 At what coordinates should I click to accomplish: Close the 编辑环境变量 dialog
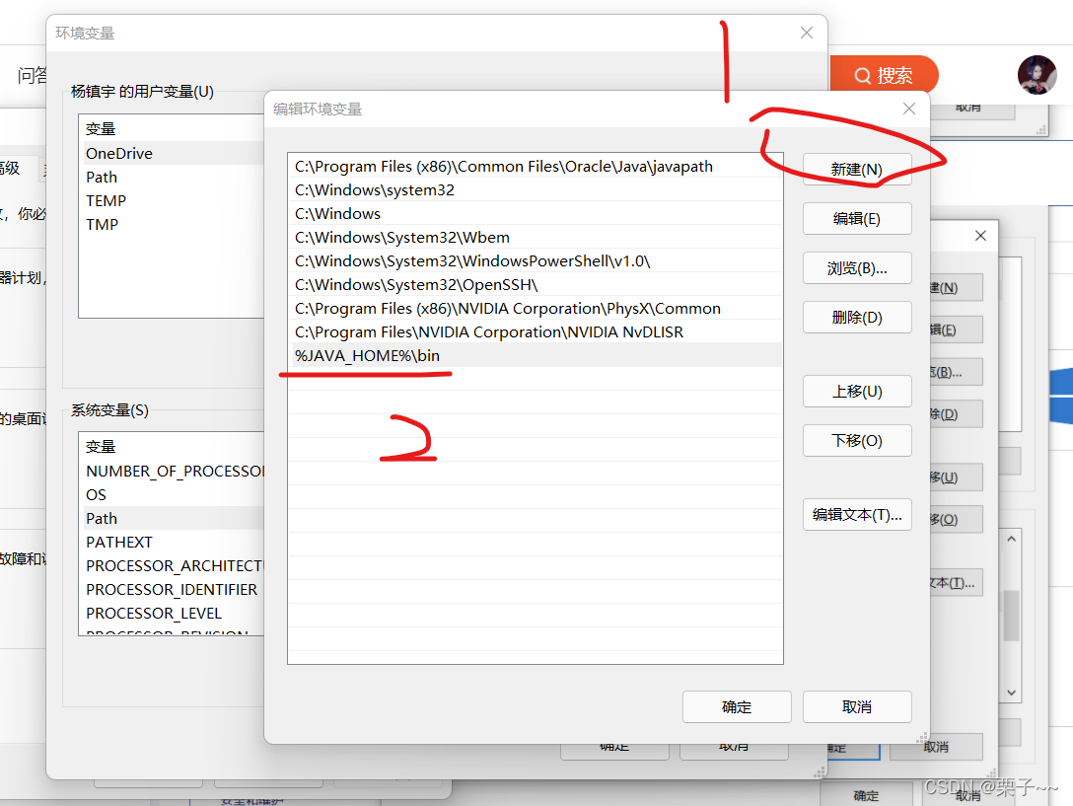pos(908,109)
